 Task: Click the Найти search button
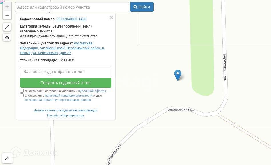coord(142,7)
